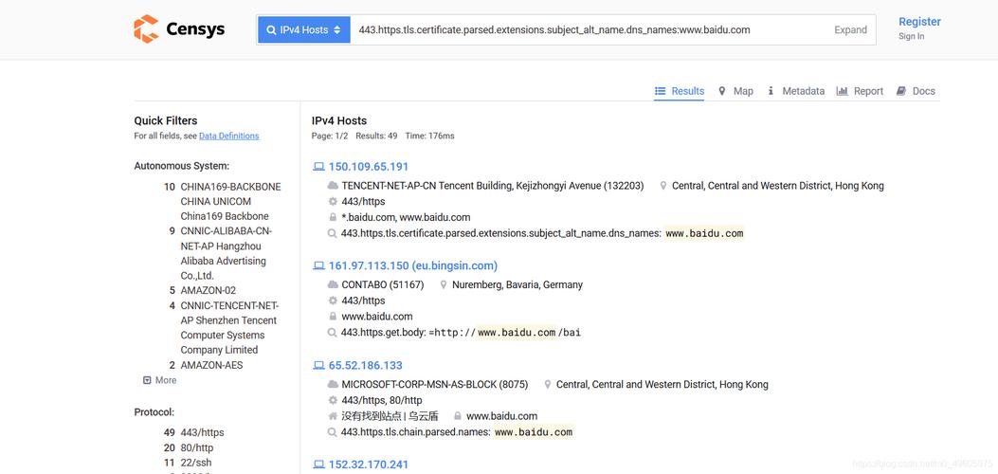This screenshot has width=998, height=474.
Task: Click the home icon beside 没有找到站点
Action: [333, 416]
